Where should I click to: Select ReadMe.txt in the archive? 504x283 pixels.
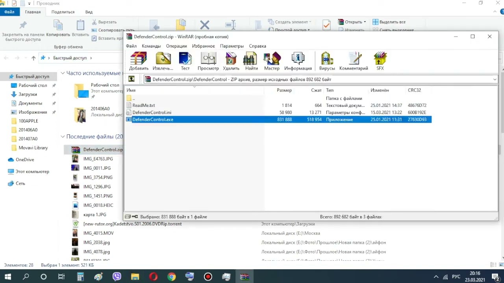click(279, 105)
